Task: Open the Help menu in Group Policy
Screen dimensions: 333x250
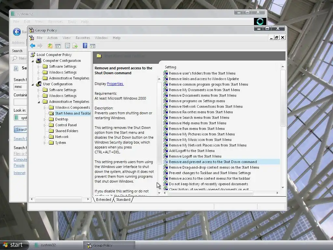Action: 117,38
